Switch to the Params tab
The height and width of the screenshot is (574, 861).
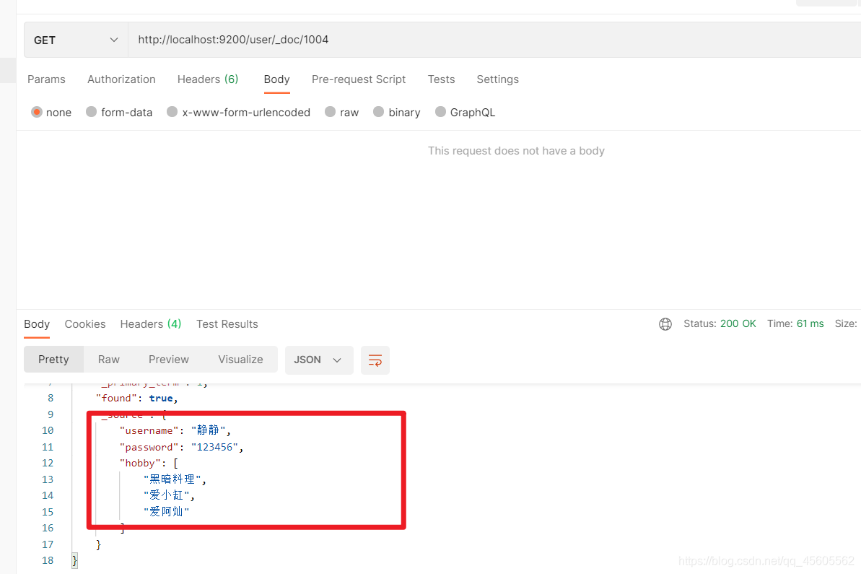[x=46, y=79]
